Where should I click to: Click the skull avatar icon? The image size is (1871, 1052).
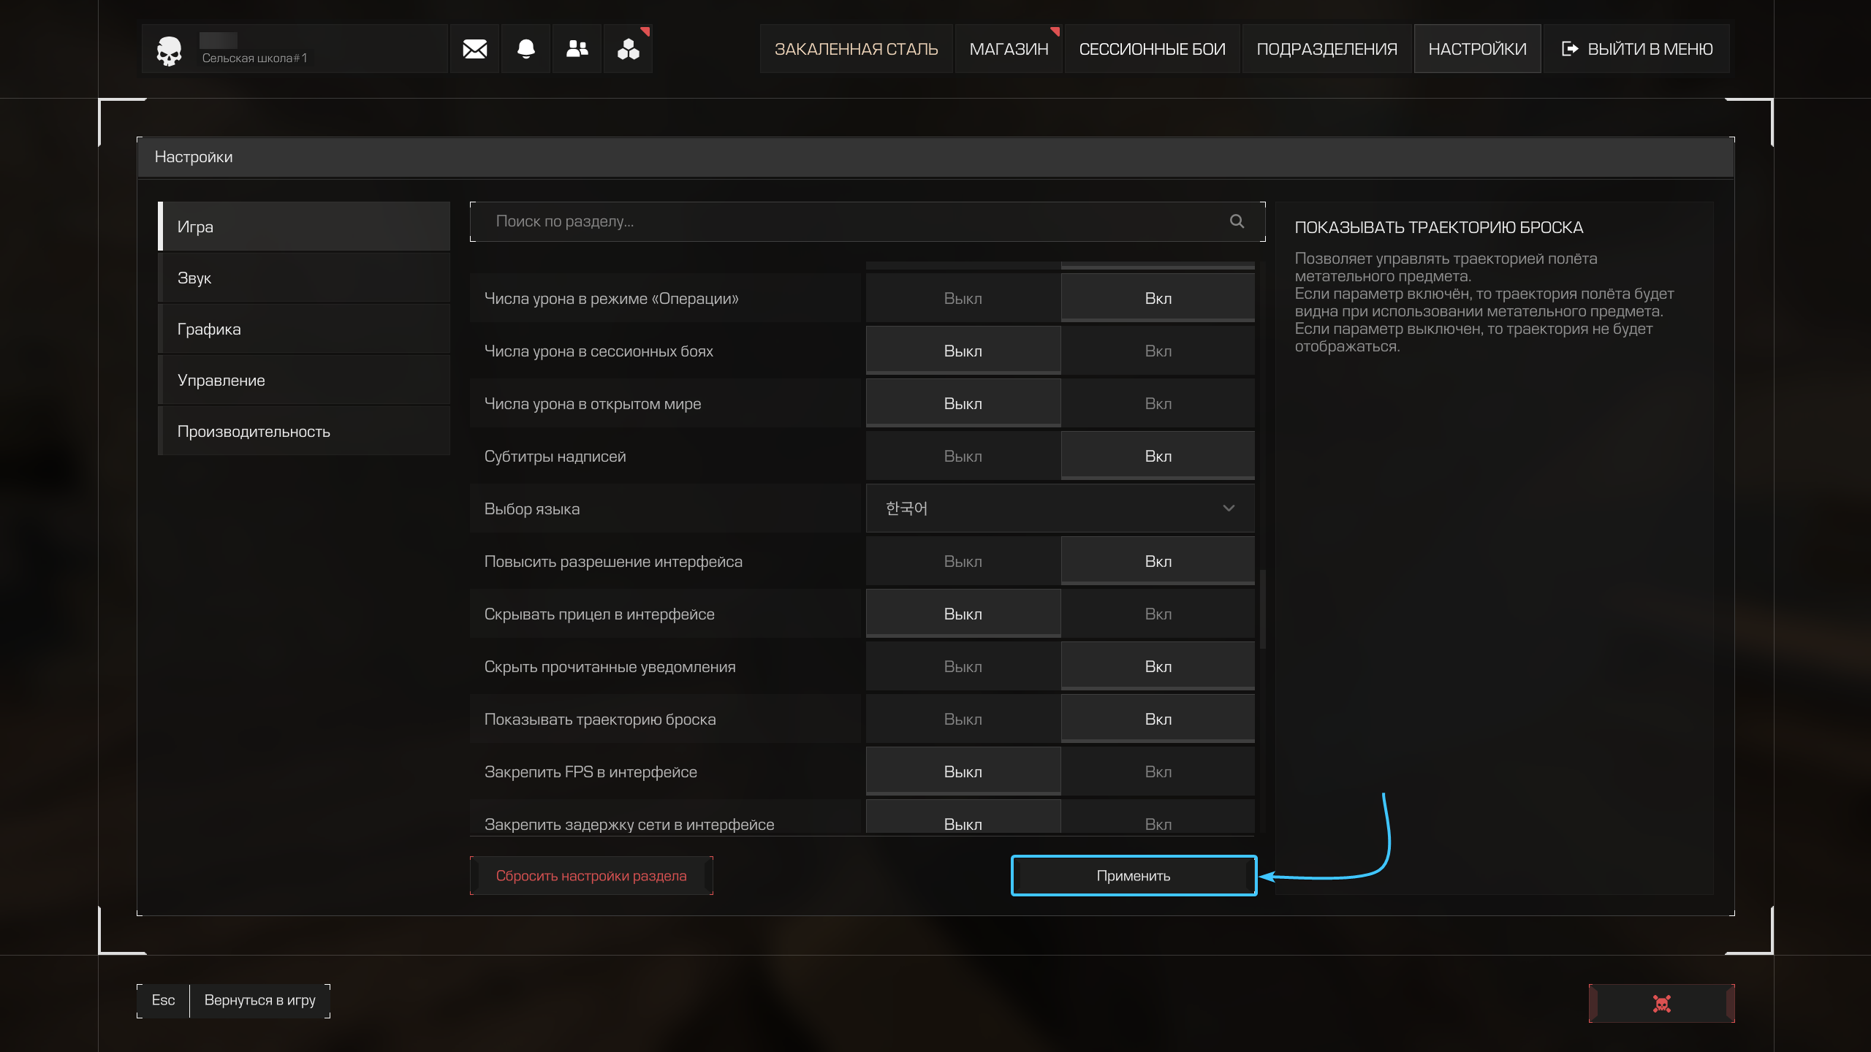point(169,50)
